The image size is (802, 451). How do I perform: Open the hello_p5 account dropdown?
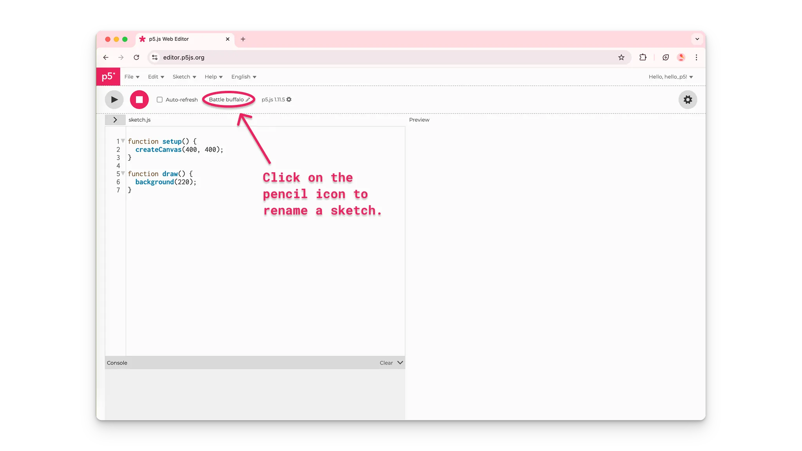[670, 77]
